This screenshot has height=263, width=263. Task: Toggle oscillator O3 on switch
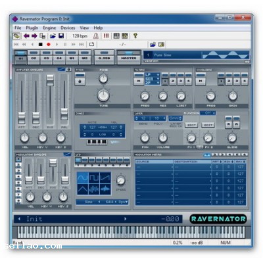[x=46, y=53]
